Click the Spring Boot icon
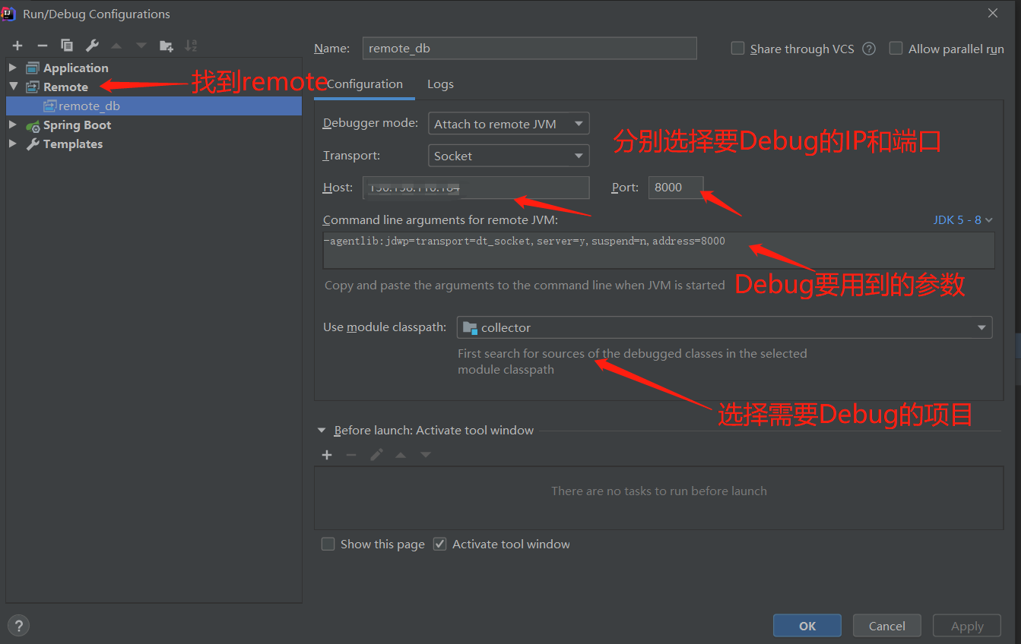 point(33,125)
